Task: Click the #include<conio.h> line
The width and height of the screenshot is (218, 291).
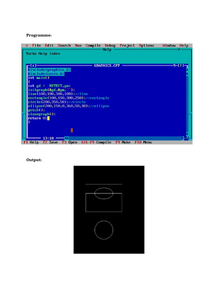Action: [x=46, y=74]
